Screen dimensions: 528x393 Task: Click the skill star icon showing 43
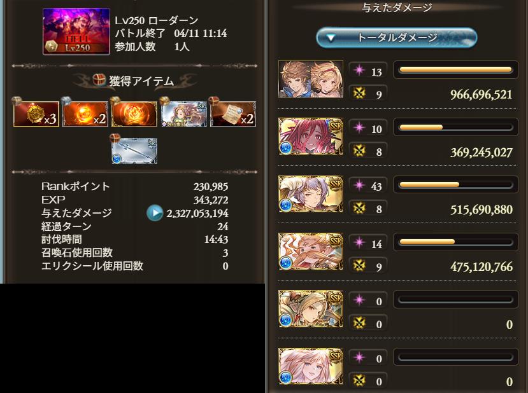359,185
